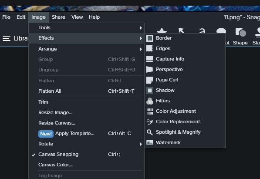Select the Shape tool in toolbar

pyautogui.click(x=240, y=37)
